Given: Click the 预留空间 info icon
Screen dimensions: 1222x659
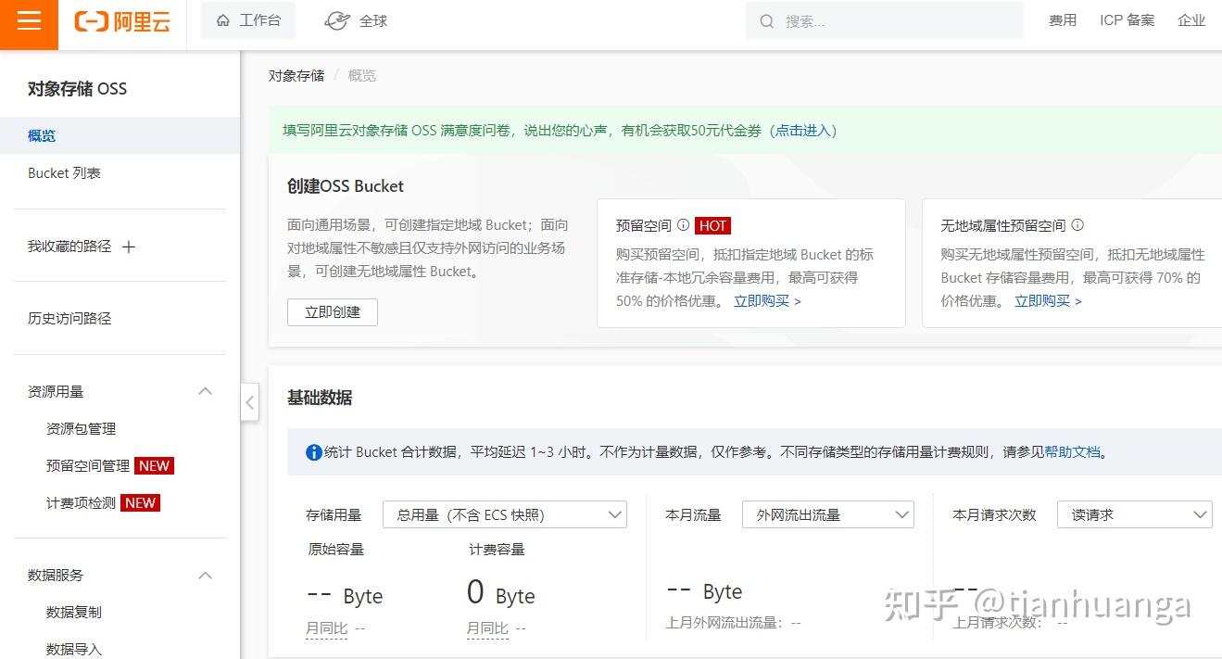Looking at the screenshot, I should click(x=684, y=224).
